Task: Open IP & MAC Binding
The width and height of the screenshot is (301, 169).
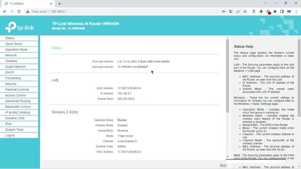Action: [19, 113]
